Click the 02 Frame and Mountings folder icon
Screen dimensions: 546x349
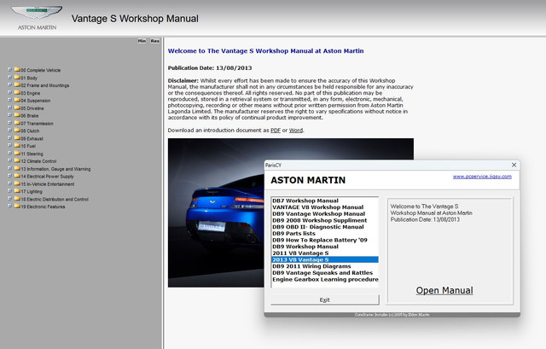tap(17, 85)
